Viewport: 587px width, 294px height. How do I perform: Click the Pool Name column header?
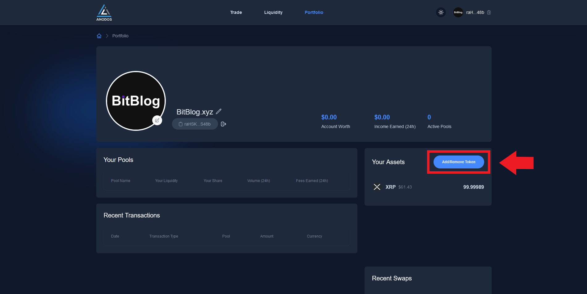pos(121,181)
